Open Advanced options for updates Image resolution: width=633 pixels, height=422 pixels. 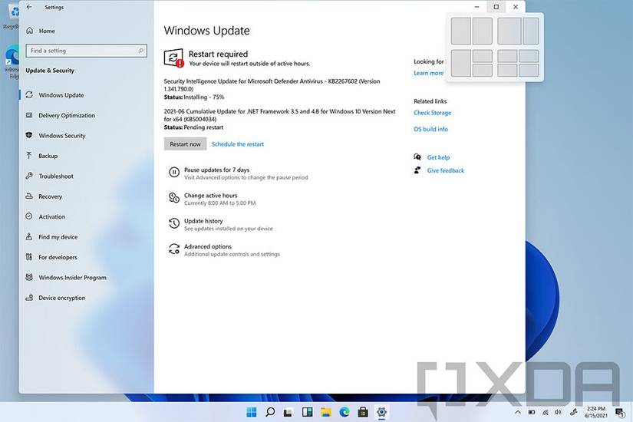pyautogui.click(x=223, y=250)
